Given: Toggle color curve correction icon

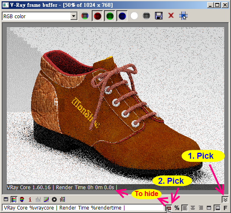Looking at the screenshot, I should click(46, 199).
